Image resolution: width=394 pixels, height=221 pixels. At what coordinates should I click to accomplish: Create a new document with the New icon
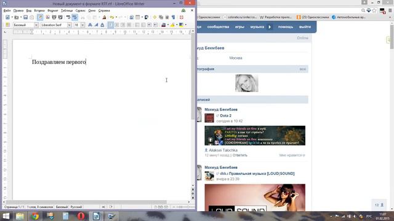point(7,17)
